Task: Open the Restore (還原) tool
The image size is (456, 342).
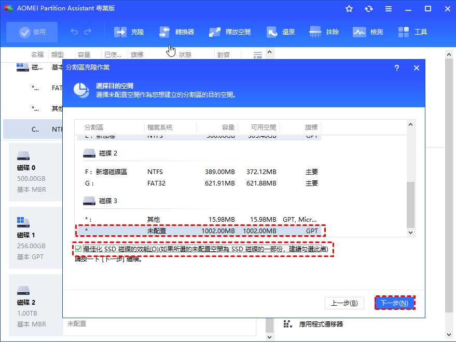Action: point(281,32)
